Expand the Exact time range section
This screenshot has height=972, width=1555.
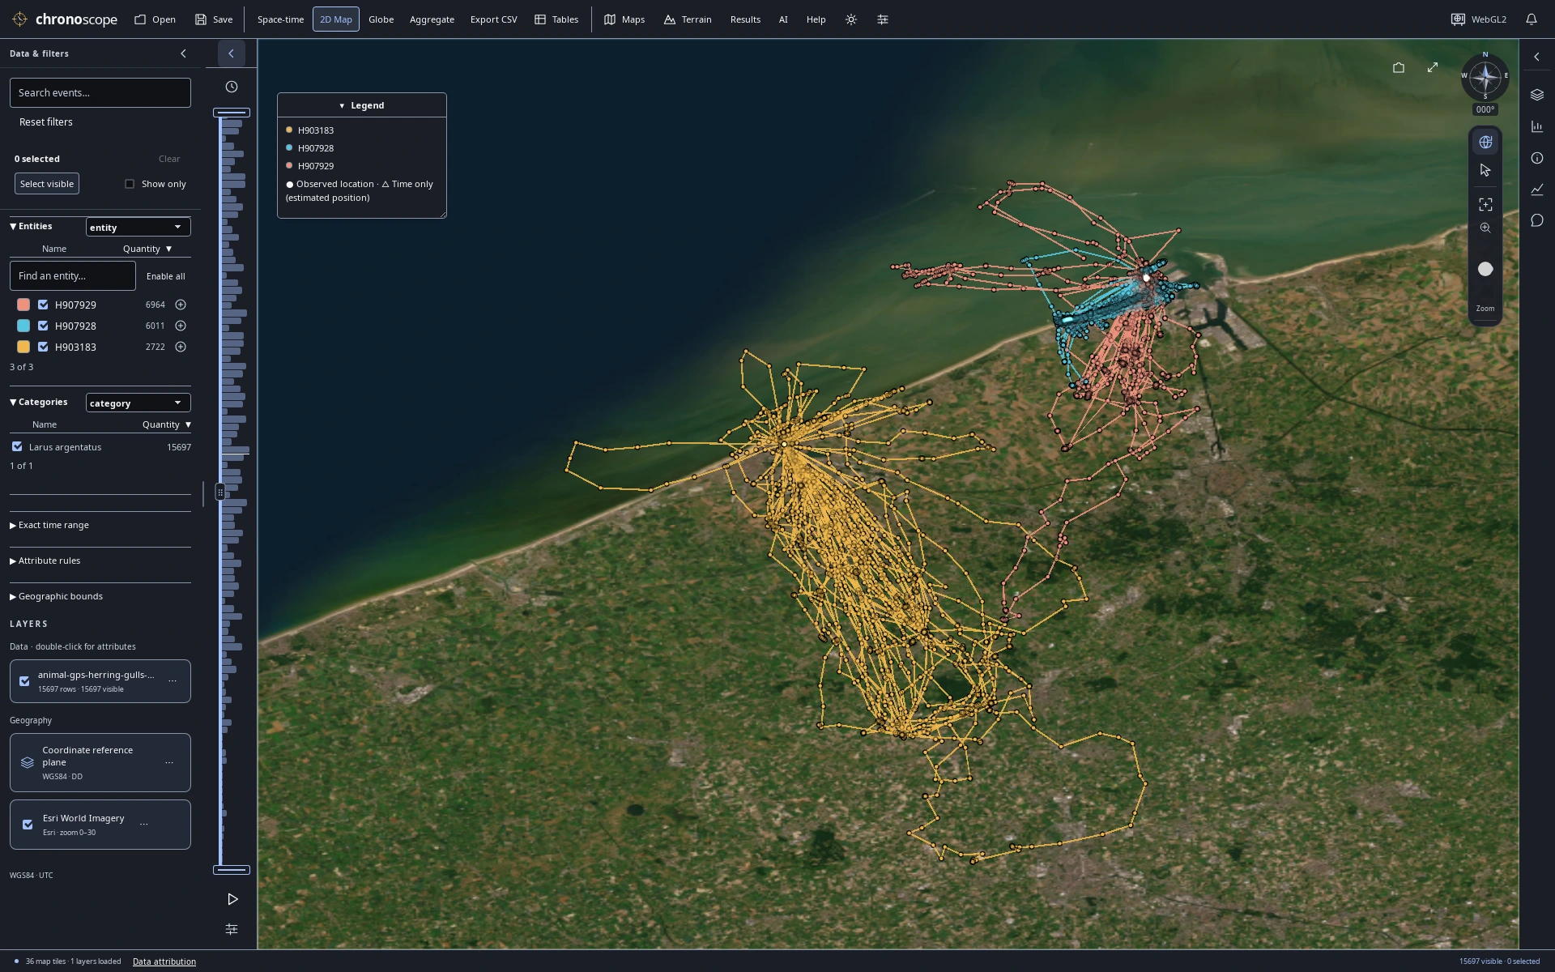click(x=49, y=525)
